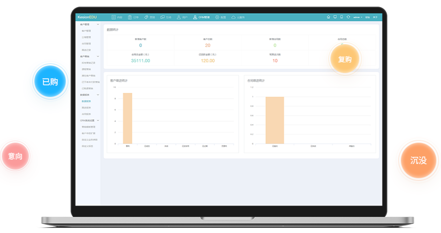Click the home icon in top bar
Viewport: 441px width, 233px height.
click(328, 17)
